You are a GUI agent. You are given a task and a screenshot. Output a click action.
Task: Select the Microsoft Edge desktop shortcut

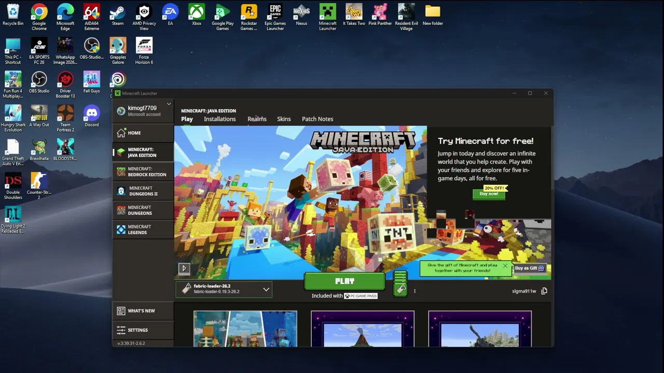point(65,18)
